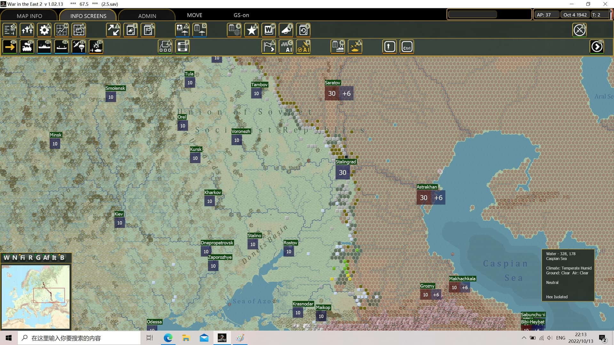The width and height of the screenshot is (614, 345).
Task: Toggle the B nation filter above the minimap
Action: (x=62, y=257)
